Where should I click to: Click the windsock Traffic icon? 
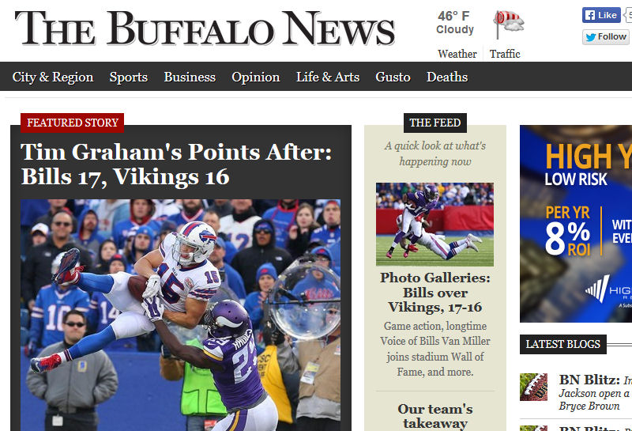click(x=509, y=25)
